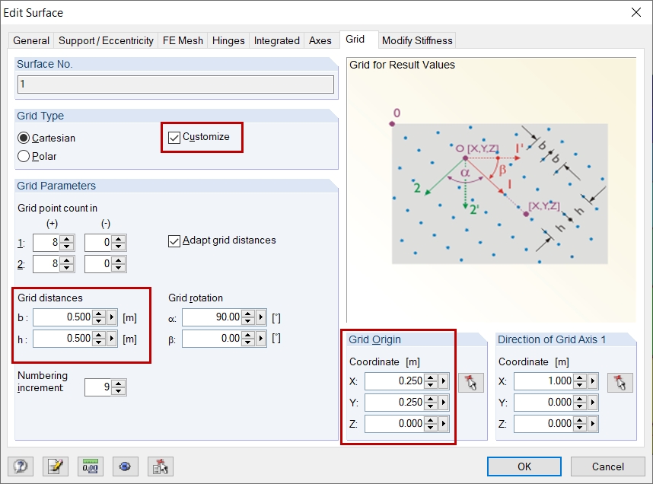This screenshot has height=484, width=653.
Task: Open the Integrated tab
Action: (277, 40)
